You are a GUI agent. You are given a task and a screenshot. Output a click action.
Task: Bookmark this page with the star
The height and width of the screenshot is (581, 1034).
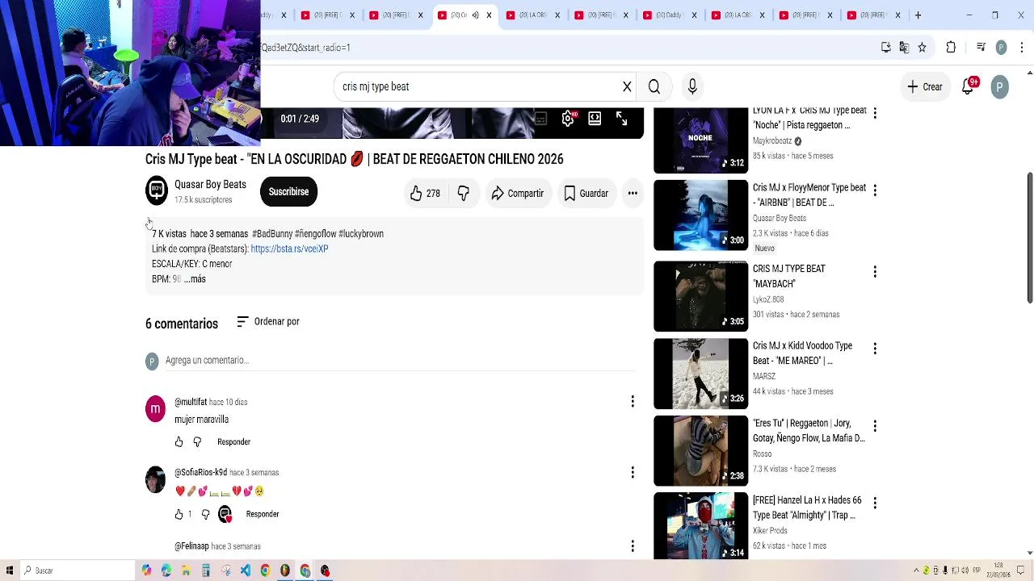[922, 48]
